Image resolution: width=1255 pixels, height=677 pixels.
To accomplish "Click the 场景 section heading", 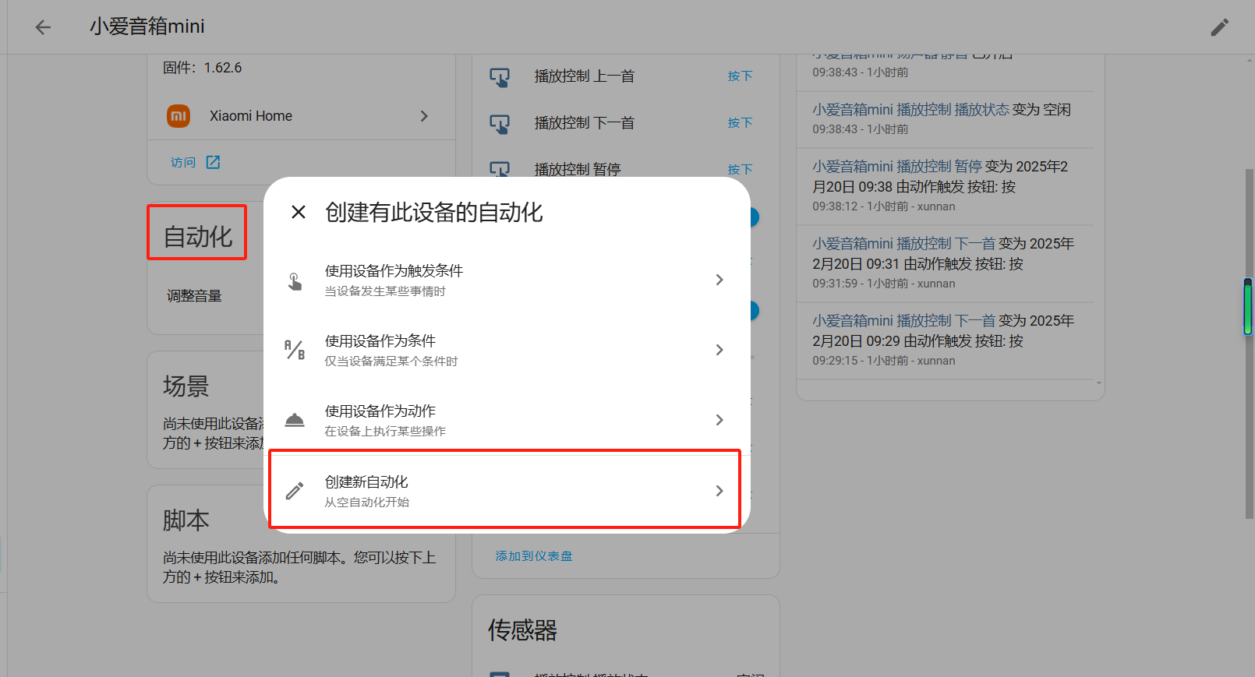I will tap(186, 386).
